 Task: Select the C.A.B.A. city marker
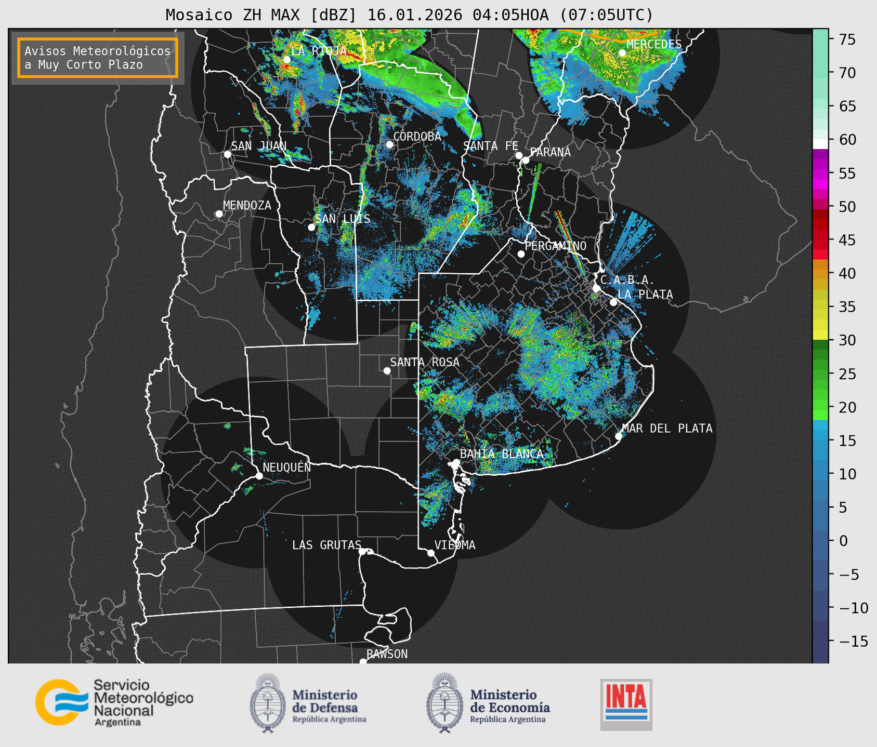597,288
